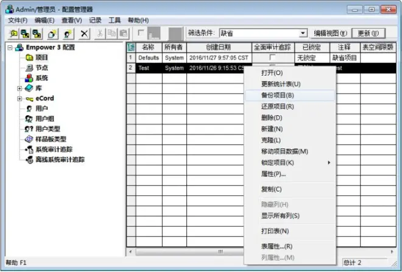Click the restore project toolbar icon

tap(37, 34)
